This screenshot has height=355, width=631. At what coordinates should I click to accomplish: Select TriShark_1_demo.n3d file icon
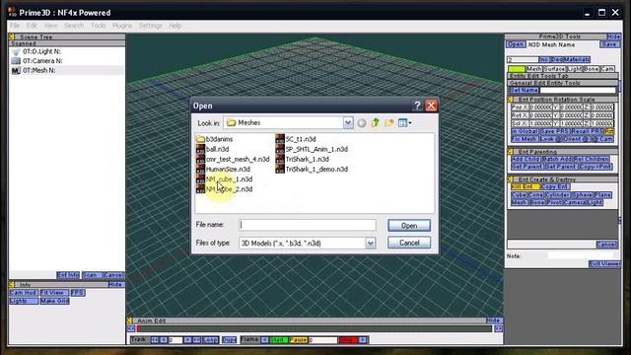click(x=280, y=169)
